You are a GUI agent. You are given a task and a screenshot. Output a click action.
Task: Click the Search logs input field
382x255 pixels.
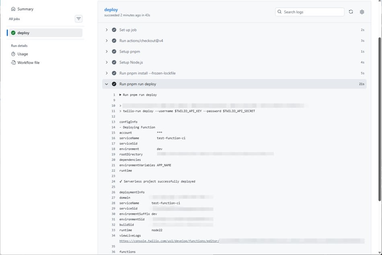(312, 12)
